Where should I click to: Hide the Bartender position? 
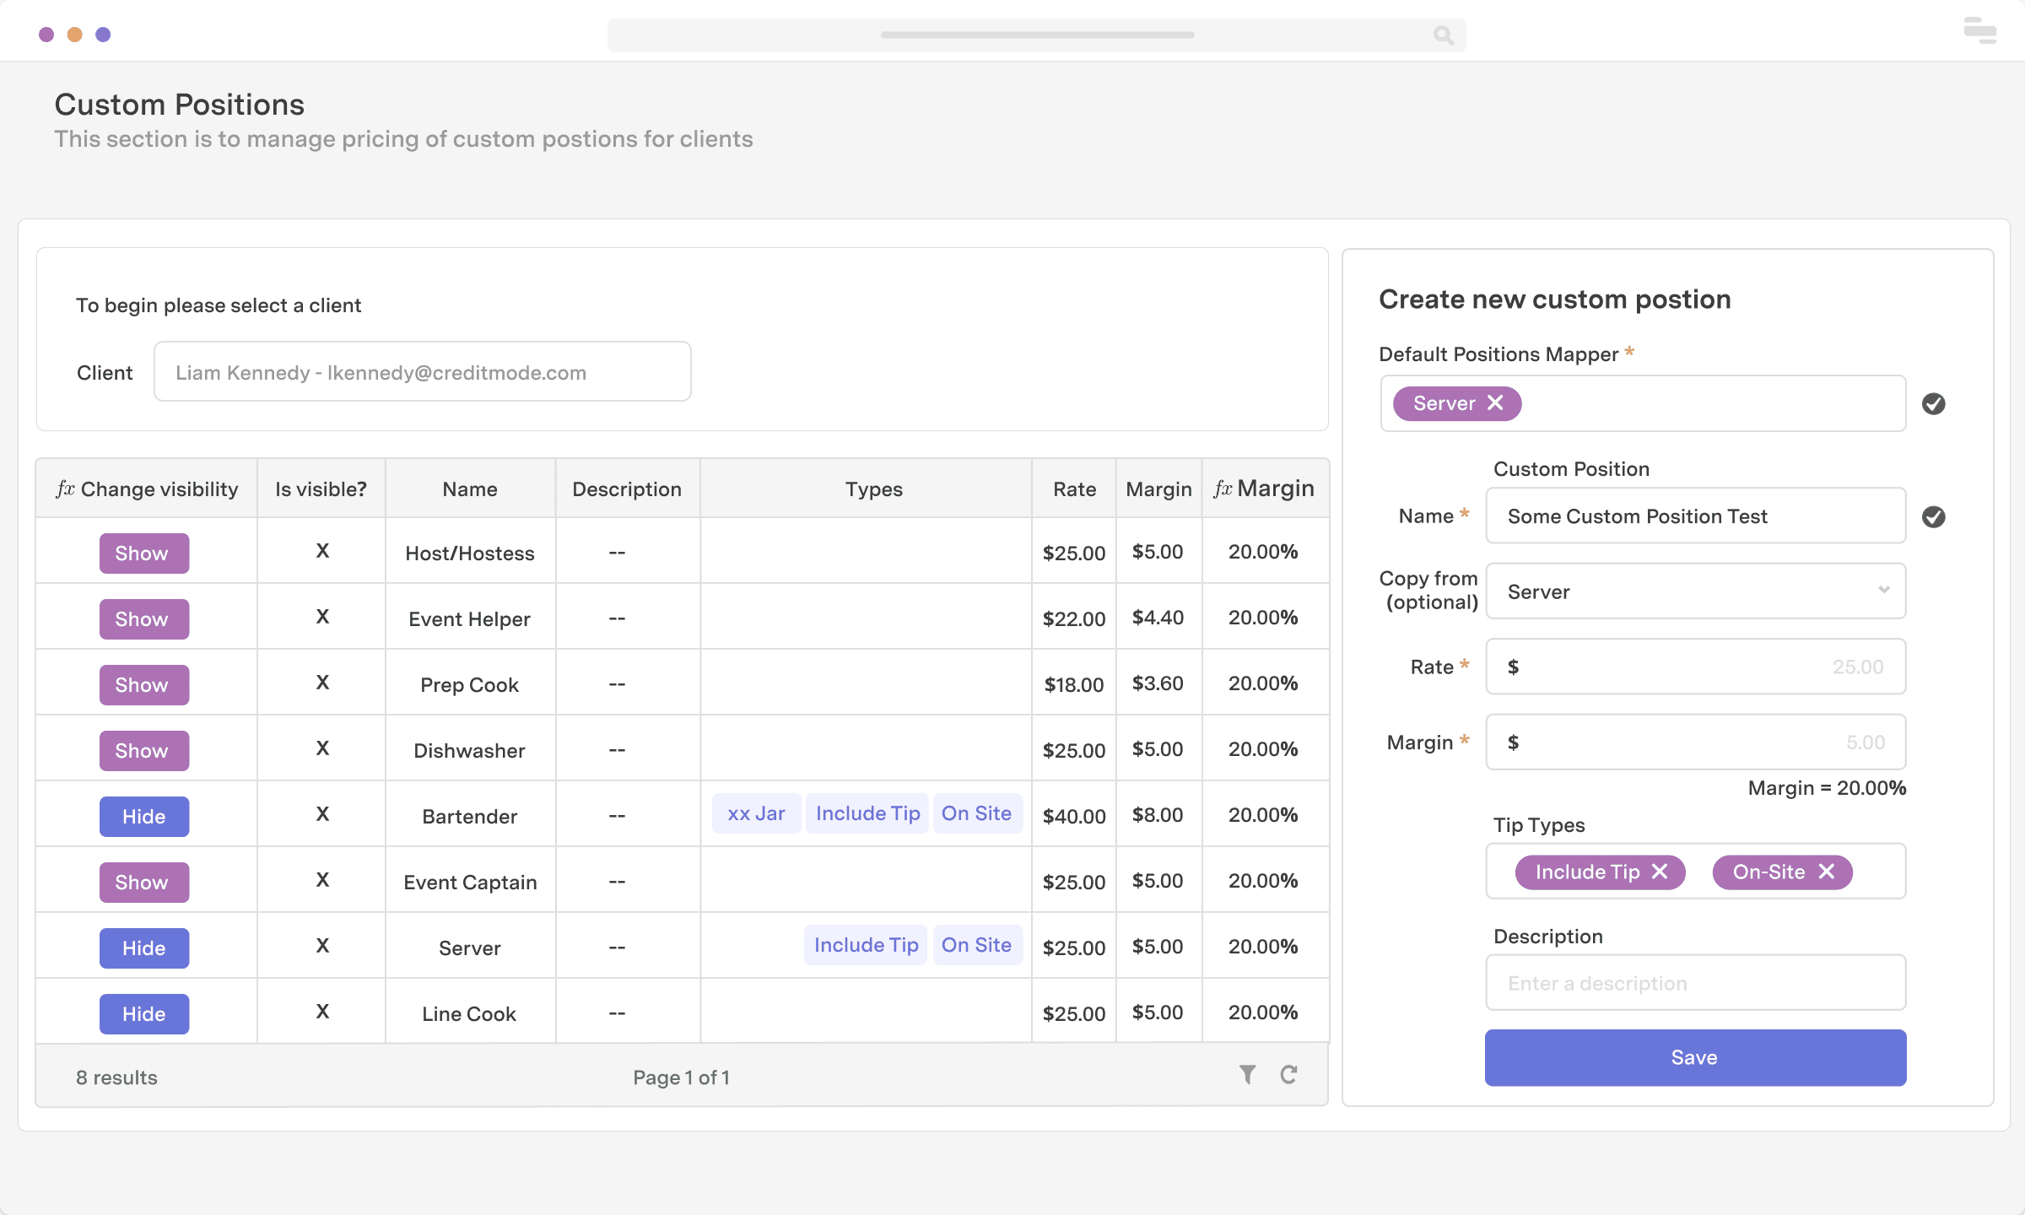pos(143,816)
